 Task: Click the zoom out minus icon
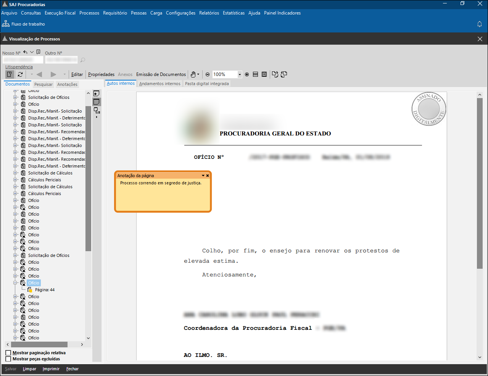click(208, 74)
